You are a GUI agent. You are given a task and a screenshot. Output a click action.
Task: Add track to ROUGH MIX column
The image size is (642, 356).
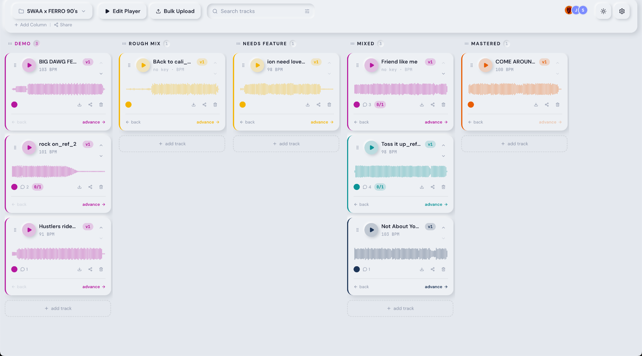click(172, 144)
